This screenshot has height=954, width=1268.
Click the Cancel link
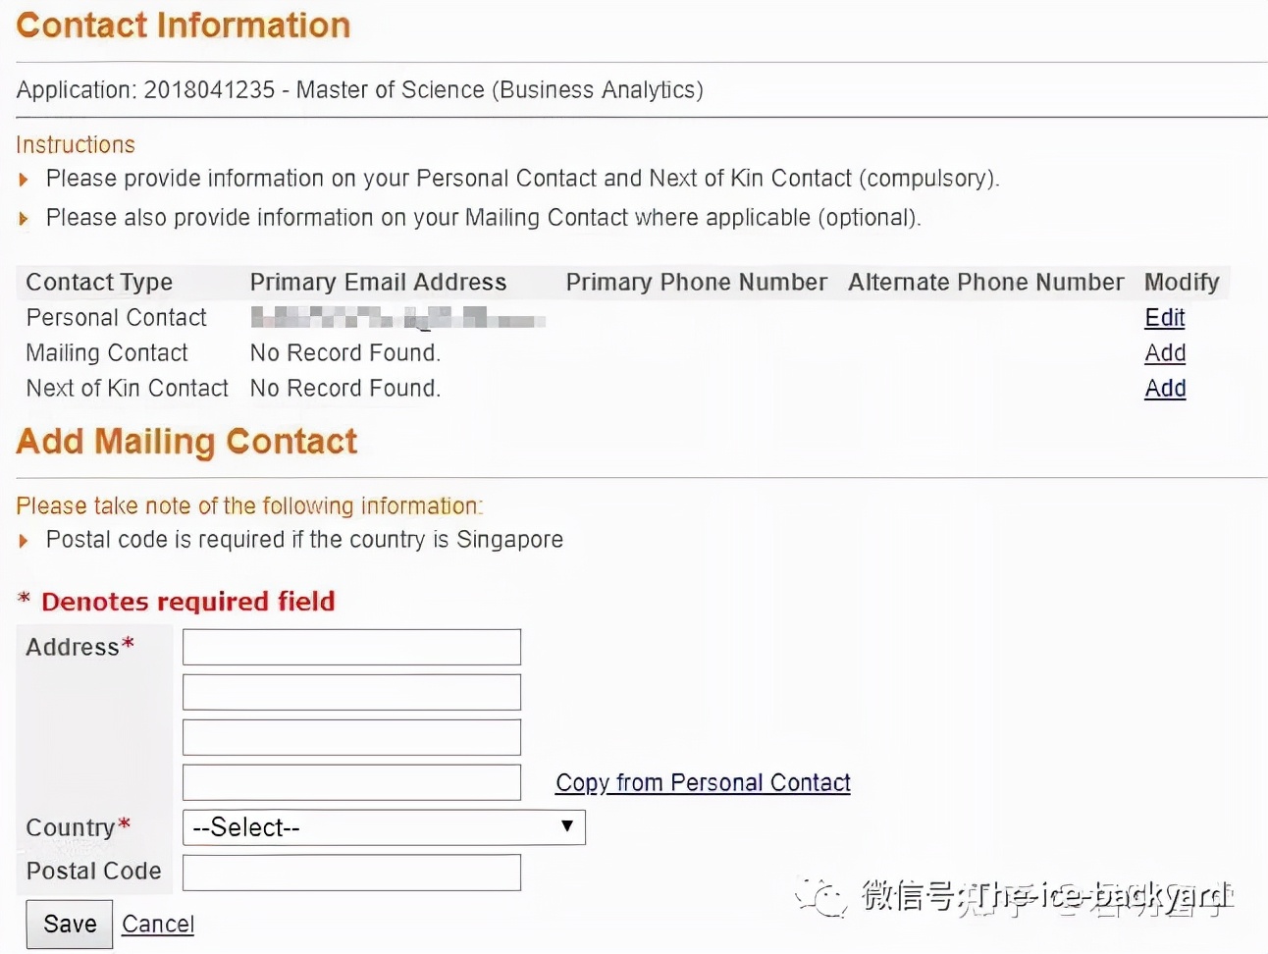tap(157, 924)
